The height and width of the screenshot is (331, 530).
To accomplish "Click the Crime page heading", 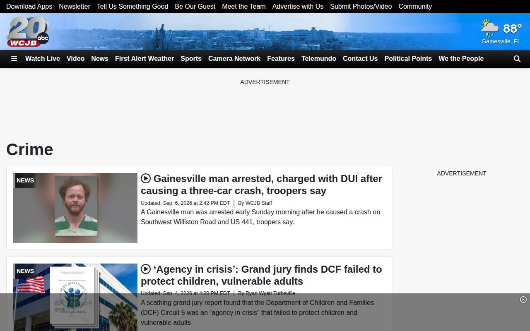I will 30,149.
